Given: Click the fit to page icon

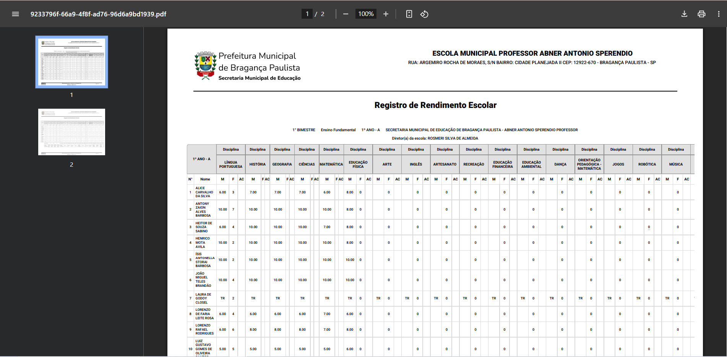Looking at the screenshot, I should [409, 14].
